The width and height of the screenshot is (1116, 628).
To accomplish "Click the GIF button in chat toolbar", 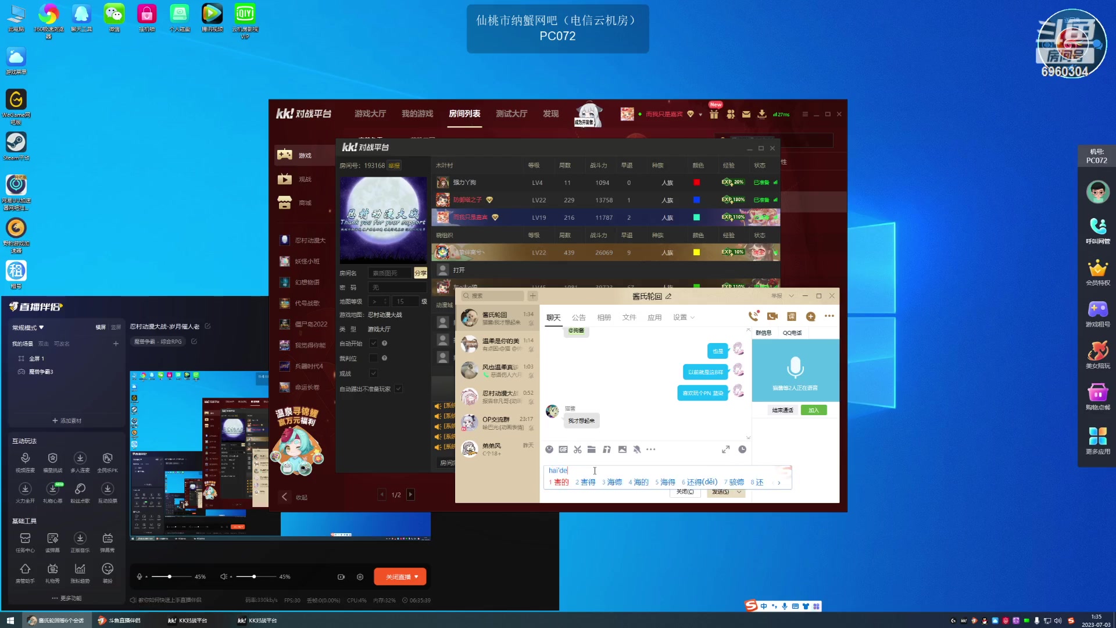I will pos(563,449).
